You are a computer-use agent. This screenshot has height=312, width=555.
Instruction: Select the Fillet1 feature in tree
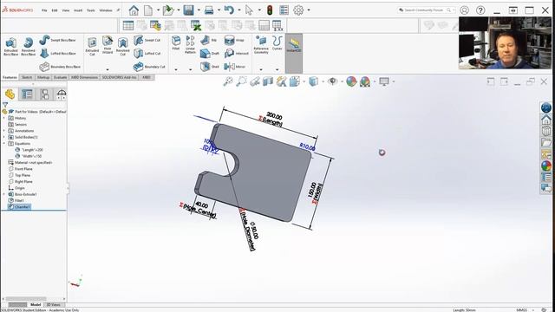16,200
